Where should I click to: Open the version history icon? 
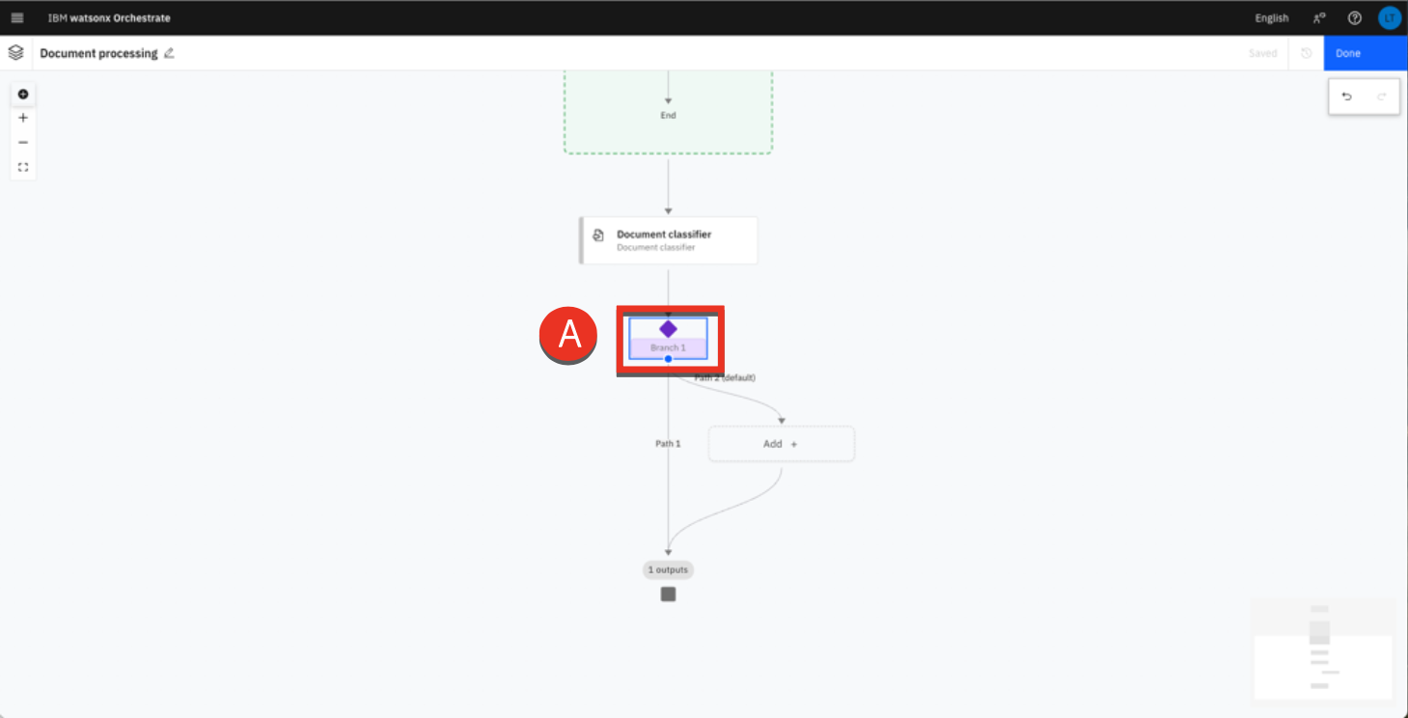(x=1306, y=53)
